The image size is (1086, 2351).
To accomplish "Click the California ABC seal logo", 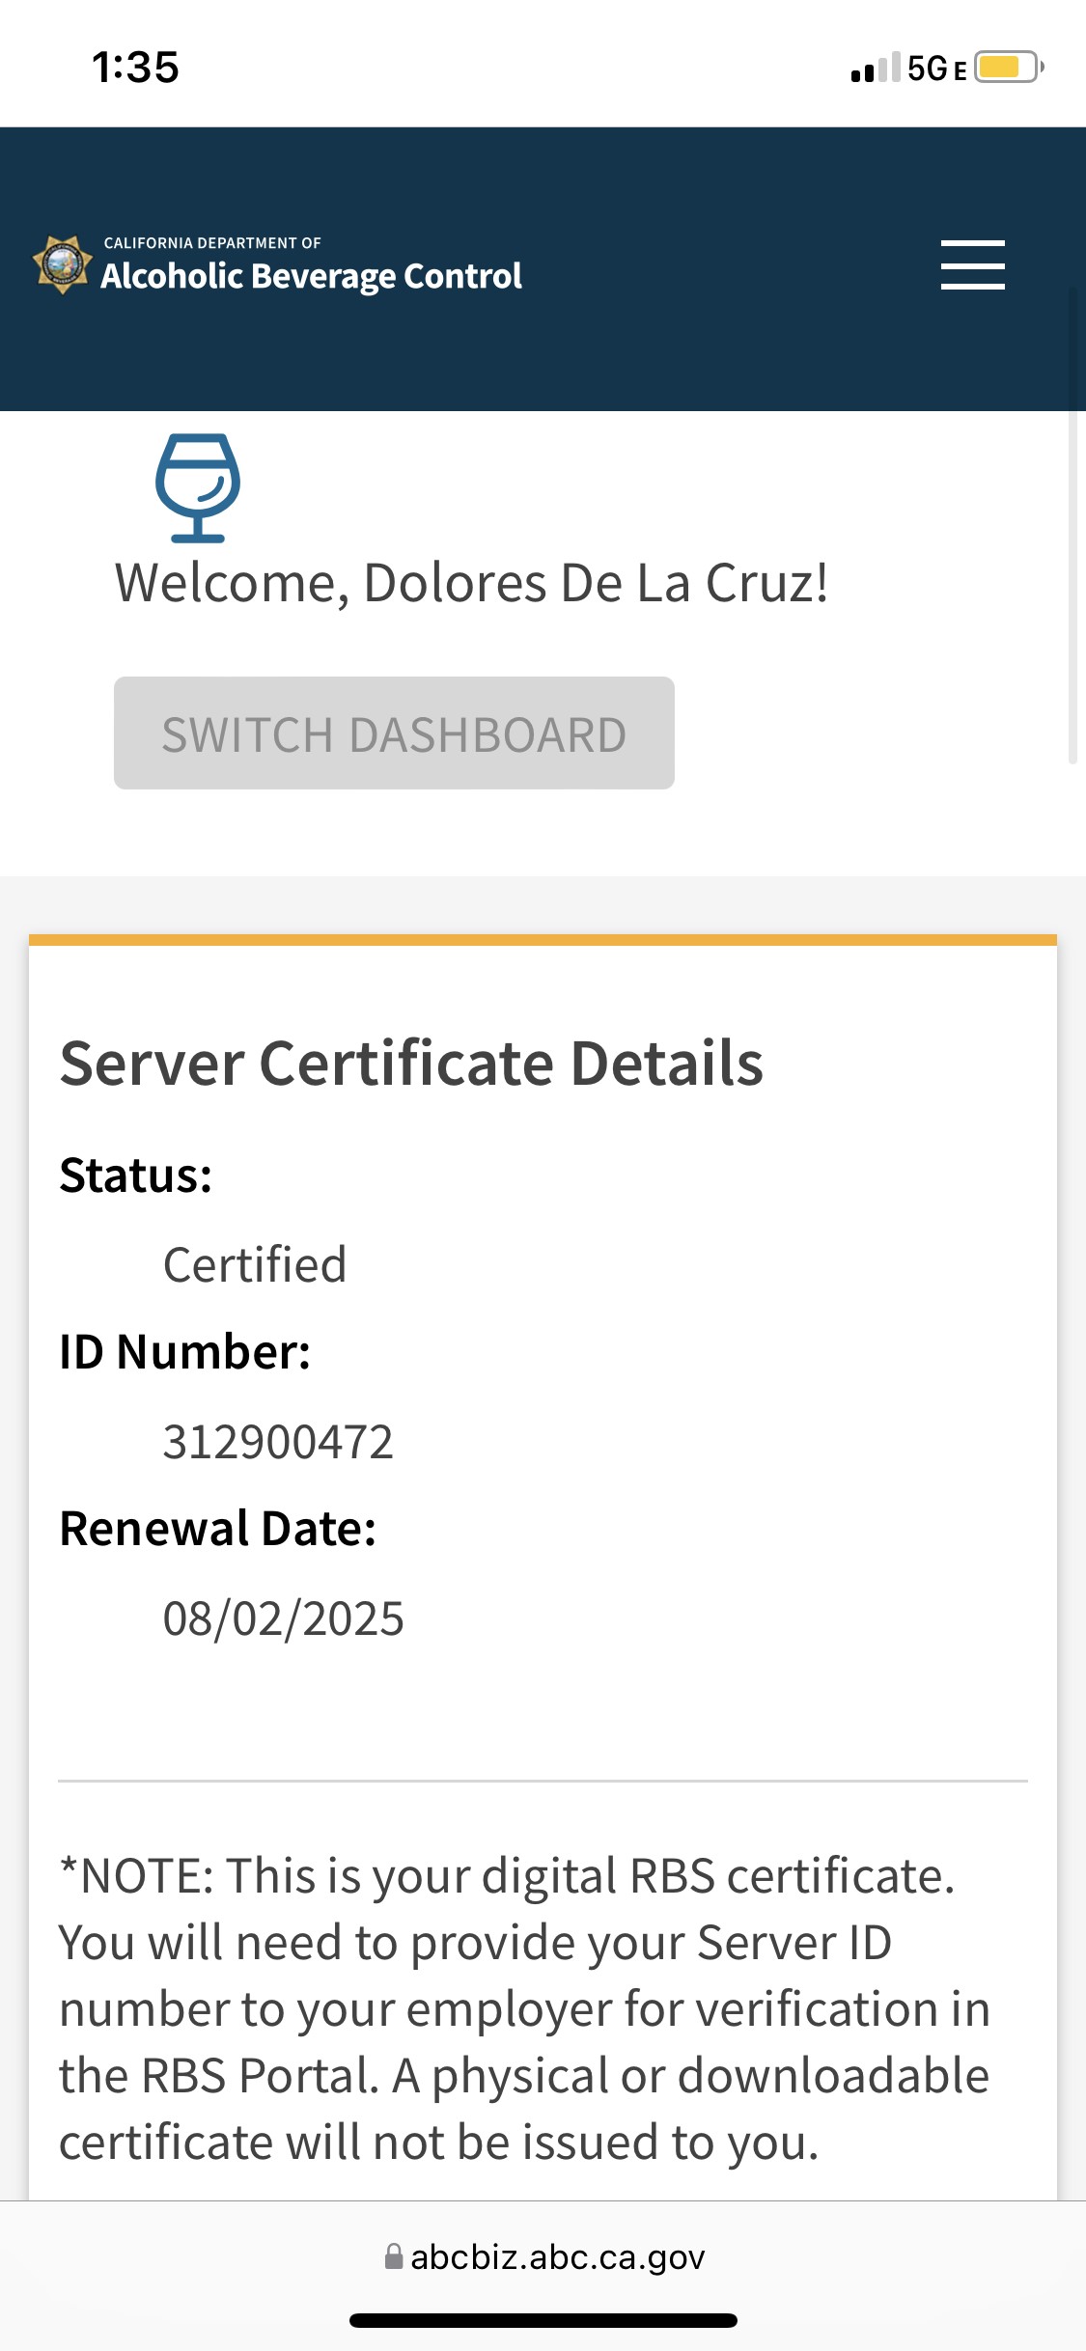I will click(x=63, y=264).
